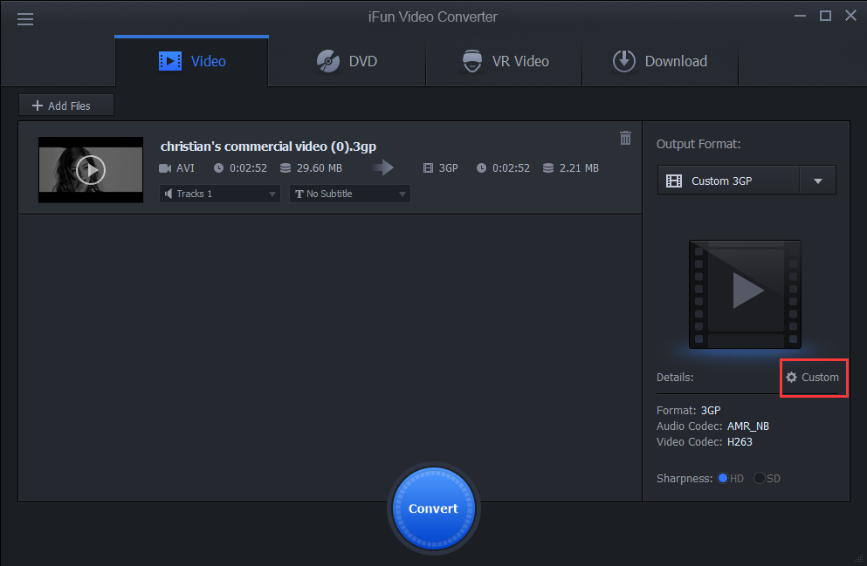The width and height of the screenshot is (867, 566).
Task: Open the VR Video tab
Action: tap(505, 61)
